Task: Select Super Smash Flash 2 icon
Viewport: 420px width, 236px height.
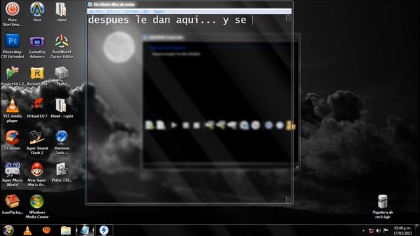Action: click(37, 142)
